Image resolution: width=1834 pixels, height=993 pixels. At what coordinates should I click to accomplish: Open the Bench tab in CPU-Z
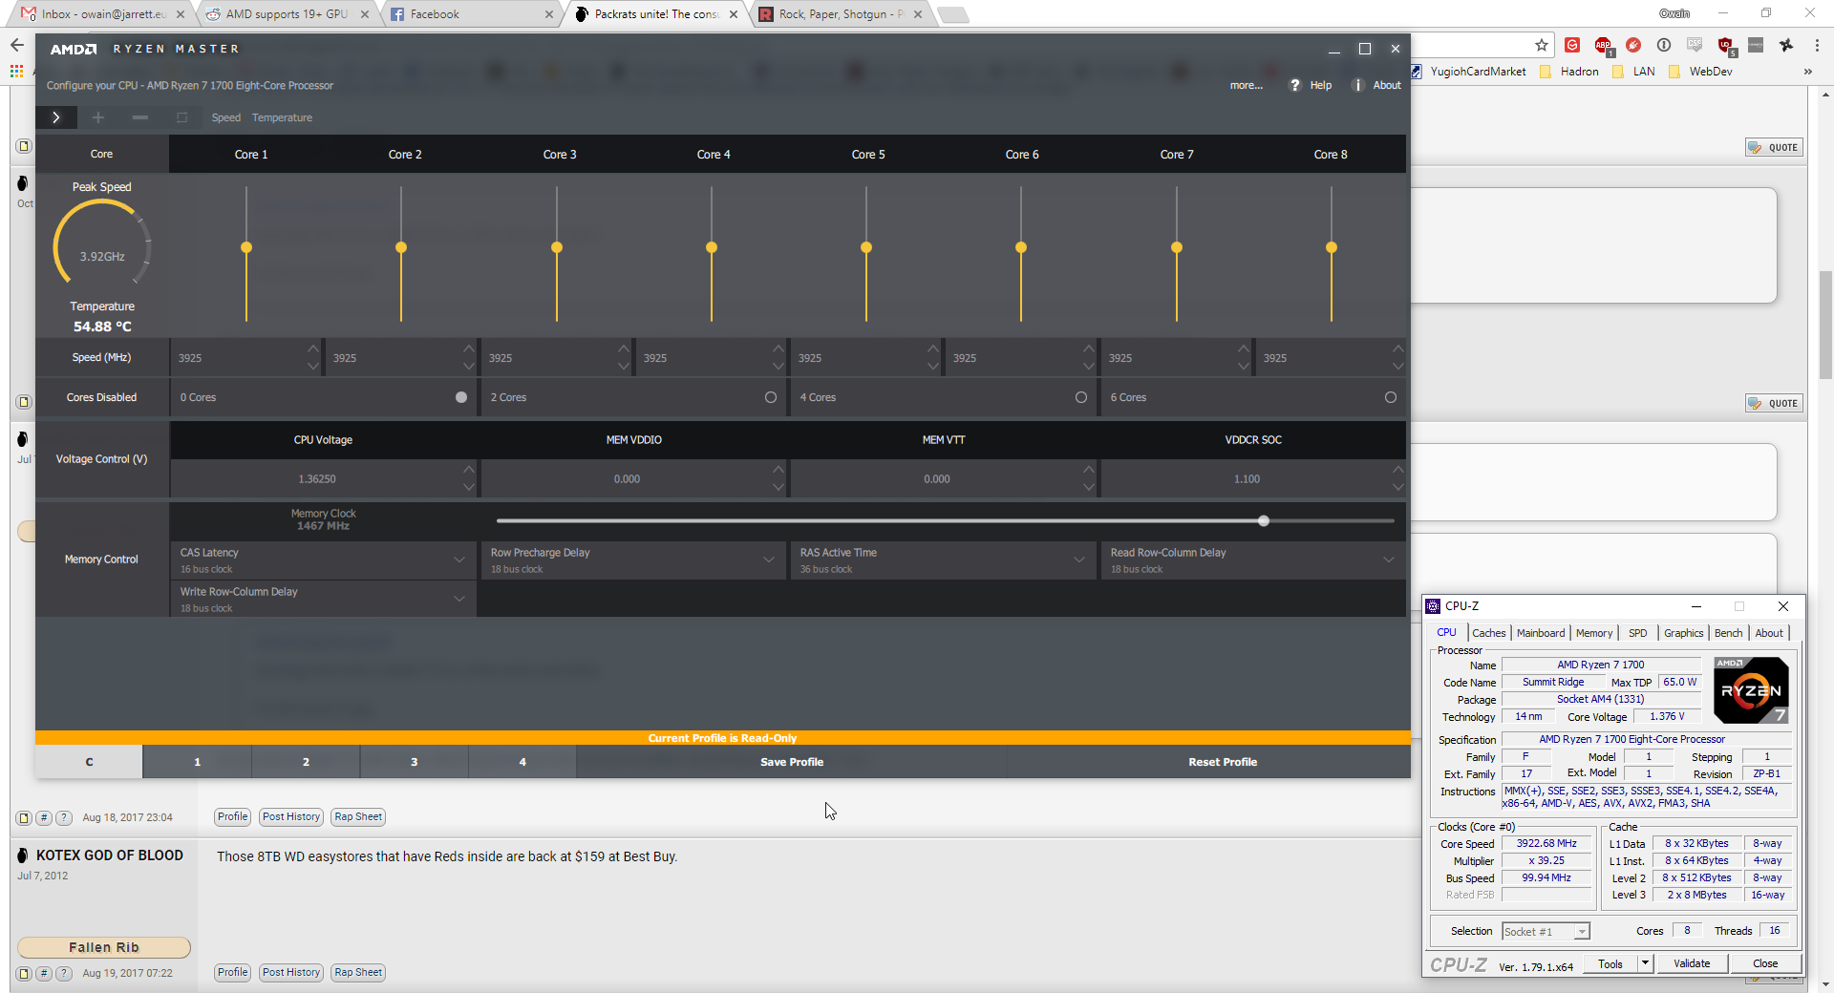[x=1728, y=633]
